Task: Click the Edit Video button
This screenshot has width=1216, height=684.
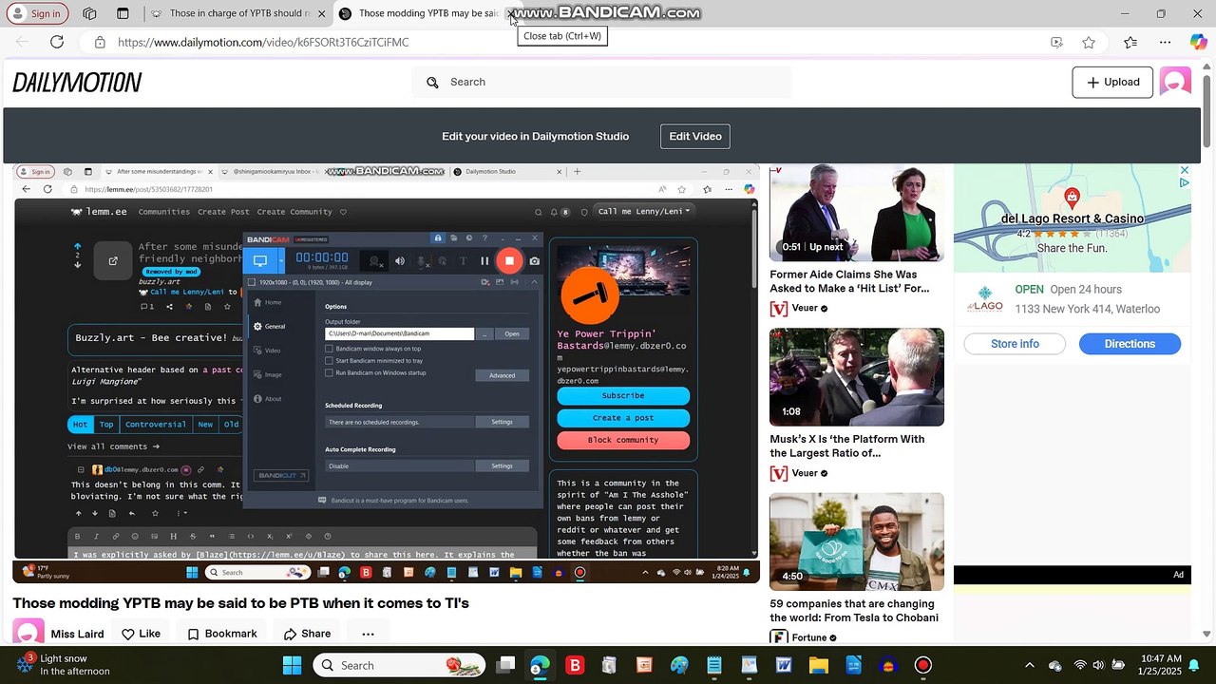Action: pos(695,136)
